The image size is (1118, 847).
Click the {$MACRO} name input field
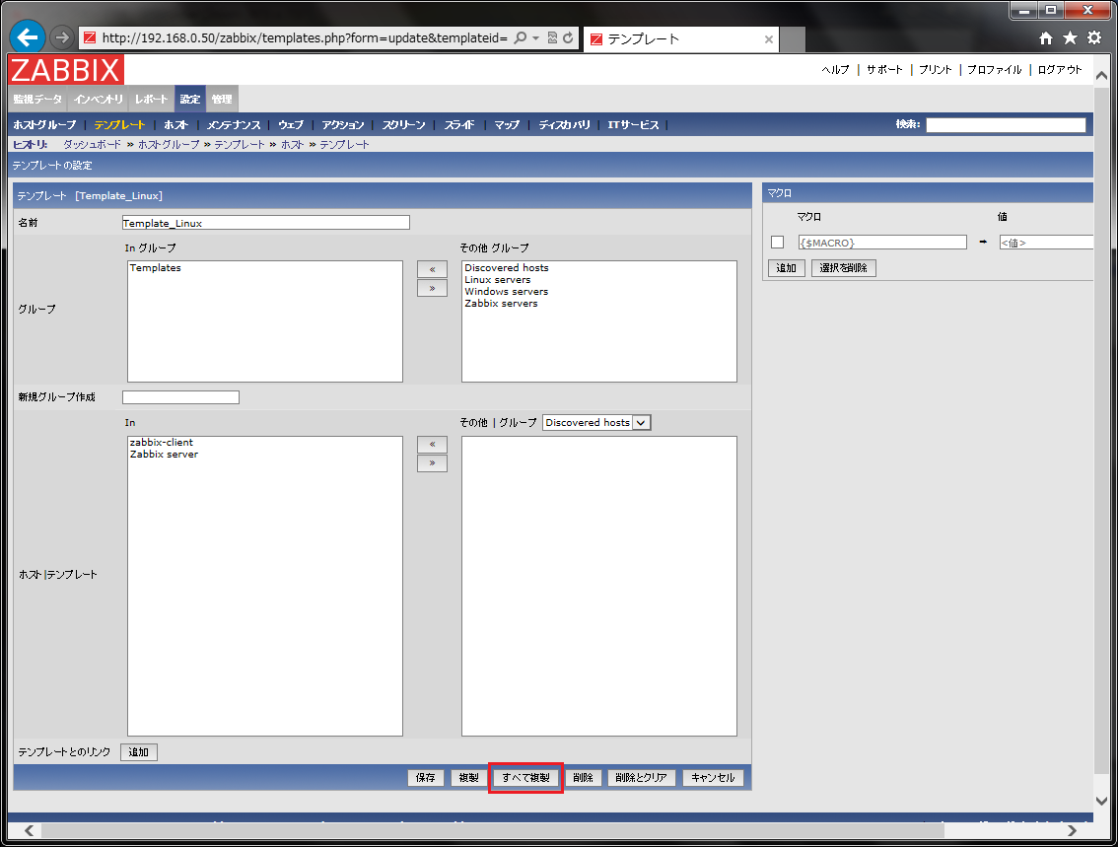point(882,243)
